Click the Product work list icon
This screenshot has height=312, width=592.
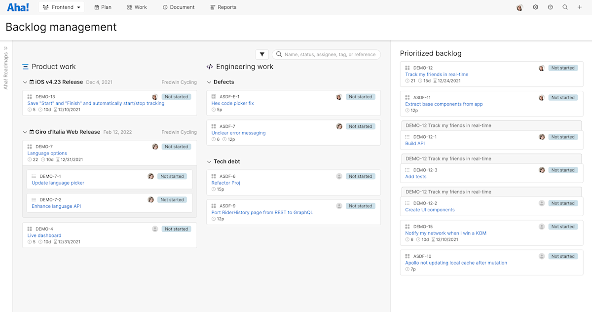click(x=24, y=66)
